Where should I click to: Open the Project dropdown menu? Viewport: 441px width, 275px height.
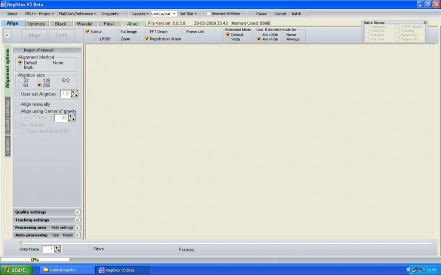click(x=46, y=14)
